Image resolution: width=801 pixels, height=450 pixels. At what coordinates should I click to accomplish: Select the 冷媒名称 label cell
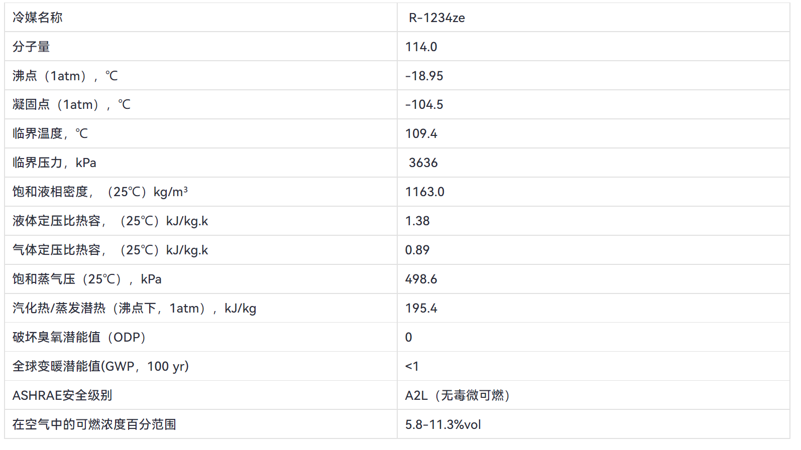(38, 18)
